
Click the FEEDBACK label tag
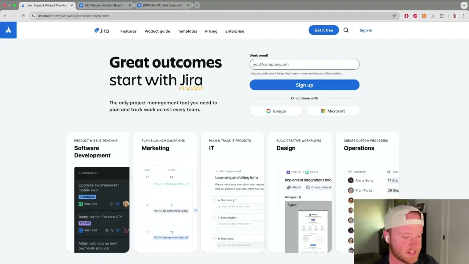click(87, 197)
